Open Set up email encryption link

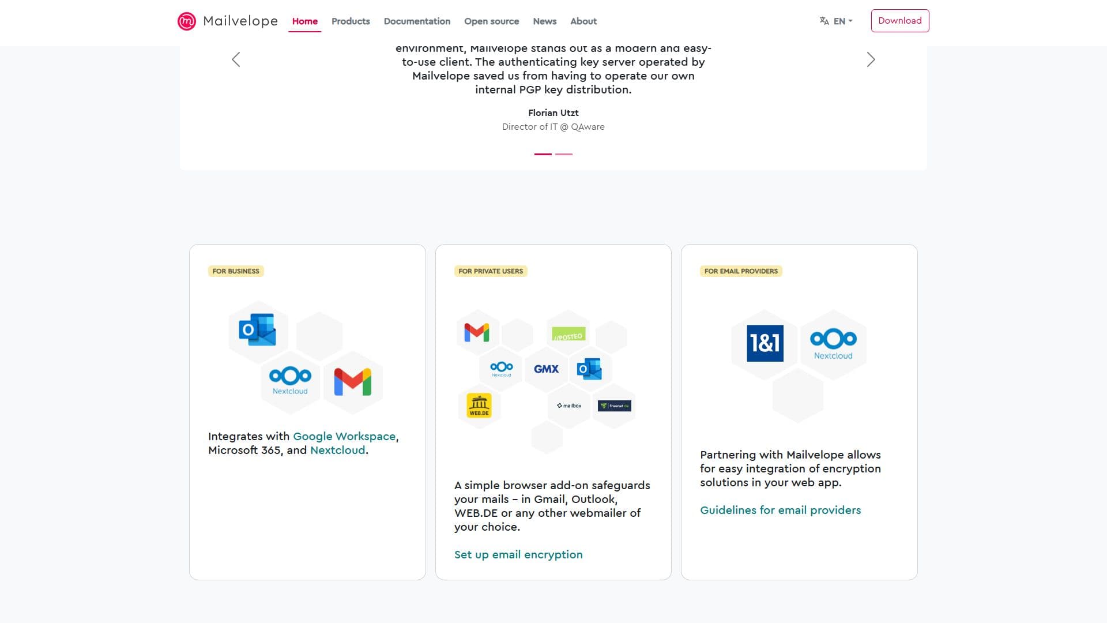tap(518, 555)
